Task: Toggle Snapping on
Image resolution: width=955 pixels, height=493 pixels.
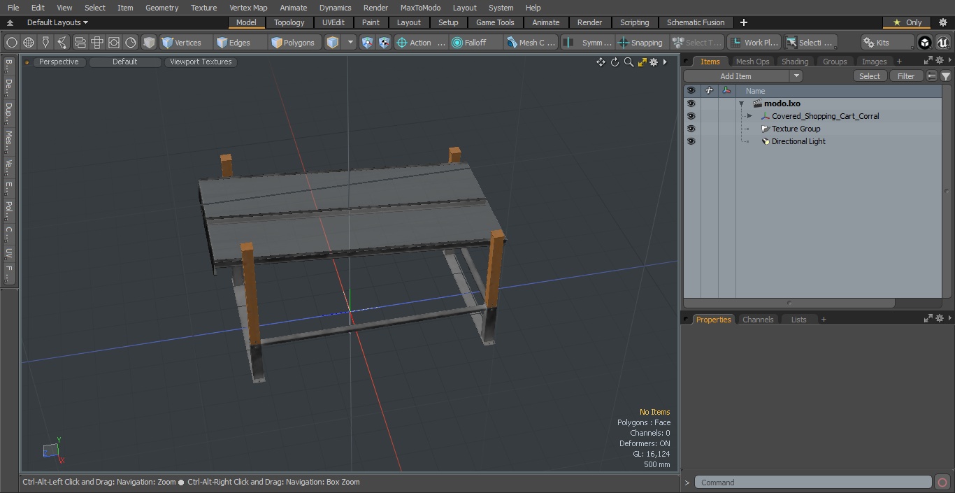Action: click(641, 43)
